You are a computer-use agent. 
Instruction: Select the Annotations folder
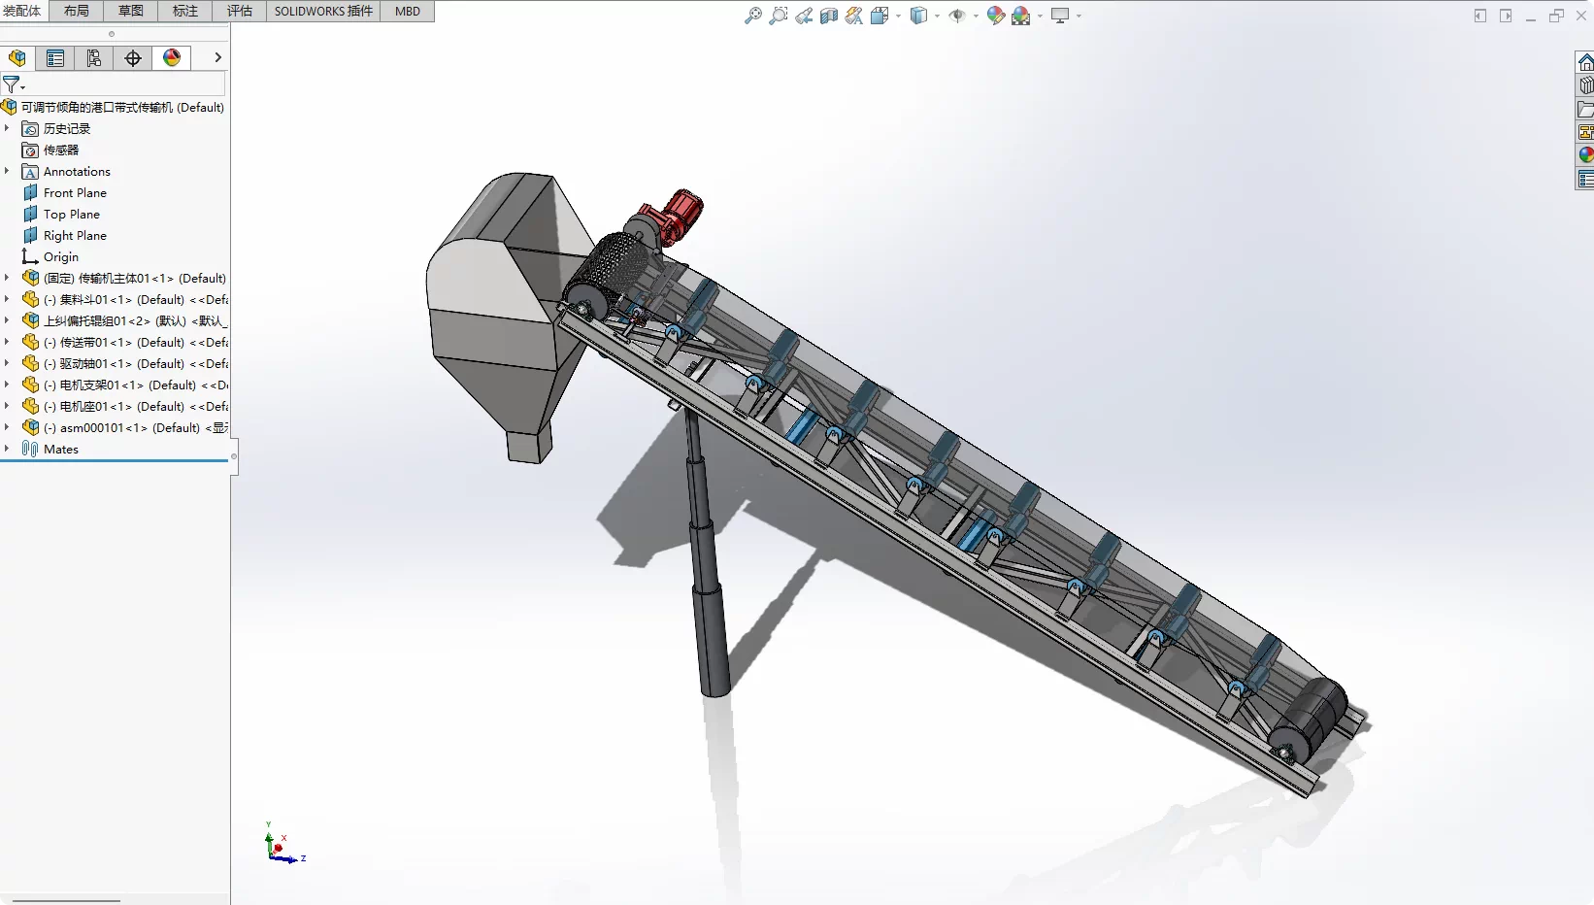(x=77, y=172)
